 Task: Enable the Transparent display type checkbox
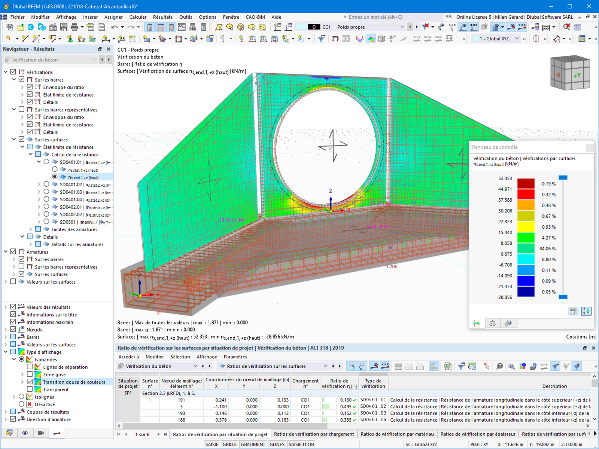pos(29,389)
